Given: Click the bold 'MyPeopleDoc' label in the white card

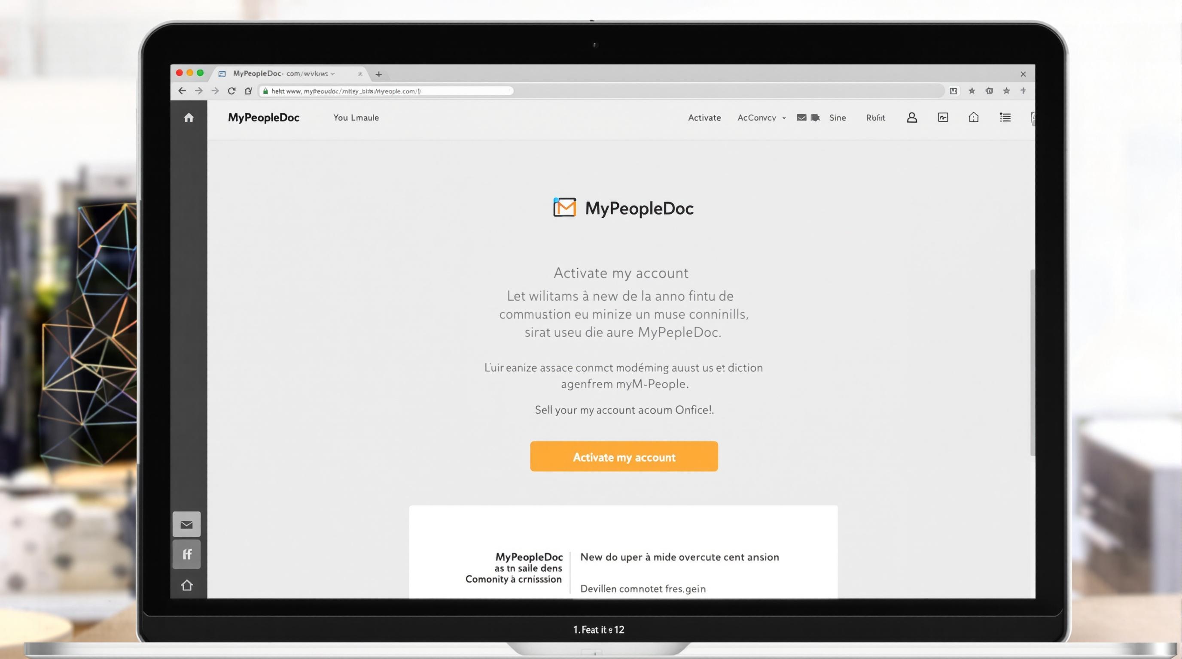Looking at the screenshot, I should click(529, 557).
